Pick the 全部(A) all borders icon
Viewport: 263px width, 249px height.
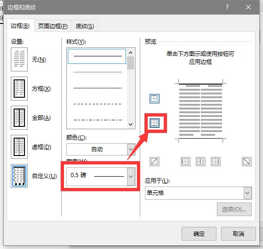point(19,118)
